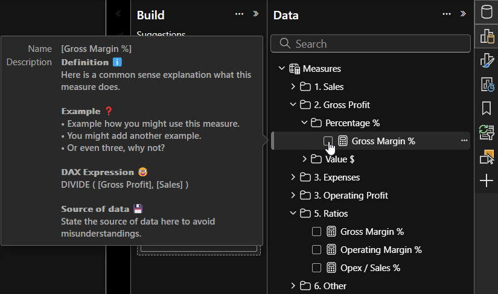
Task: Collapse Build pane with double chevron
Action: [256, 14]
